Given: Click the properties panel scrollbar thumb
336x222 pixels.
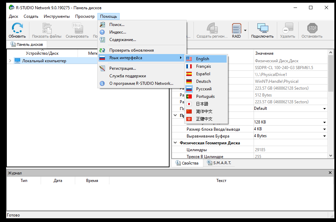Looking at the screenshot, I should coord(331,73).
